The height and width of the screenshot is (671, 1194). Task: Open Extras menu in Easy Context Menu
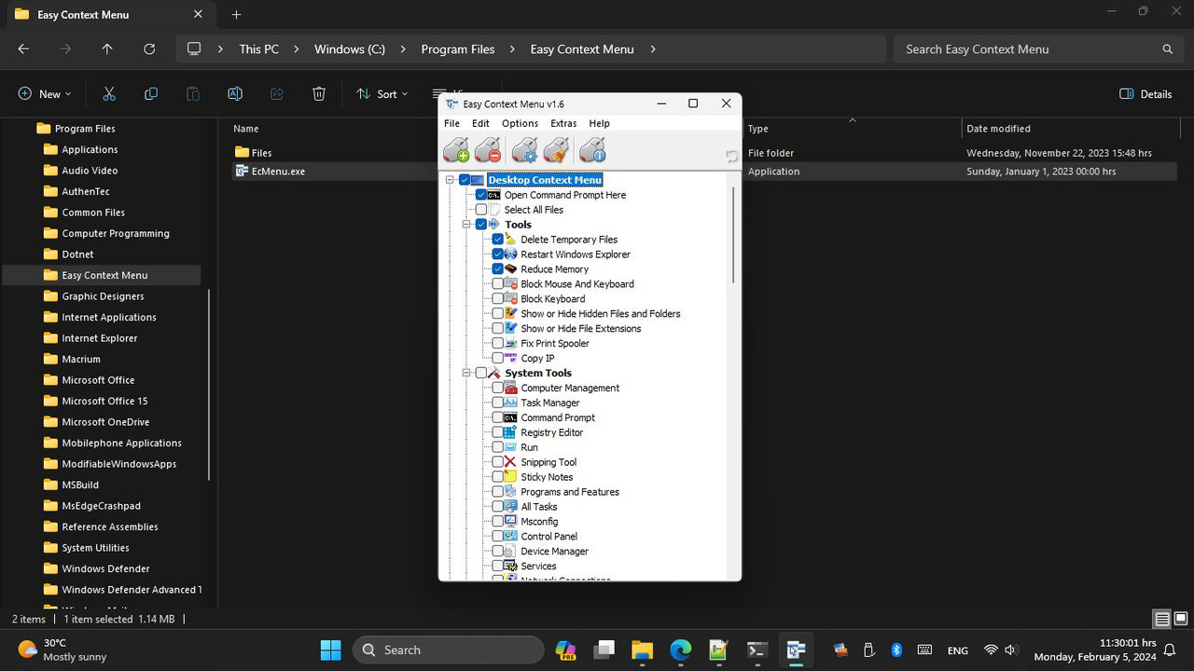[x=563, y=123]
